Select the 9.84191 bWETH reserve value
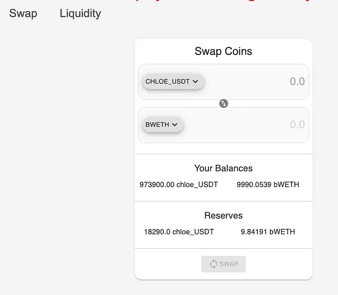The height and width of the screenshot is (295, 338). (x=268, y=232)
